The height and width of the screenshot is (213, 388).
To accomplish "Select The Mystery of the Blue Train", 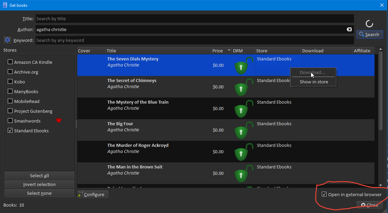I will point(226,108).
